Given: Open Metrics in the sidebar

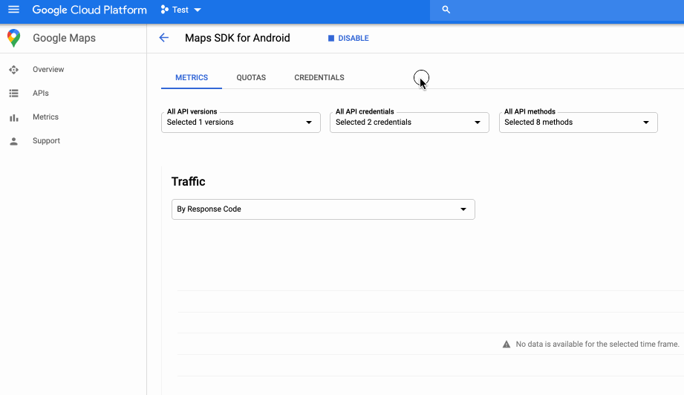Looking at the screenshot, I should point(45,117).
